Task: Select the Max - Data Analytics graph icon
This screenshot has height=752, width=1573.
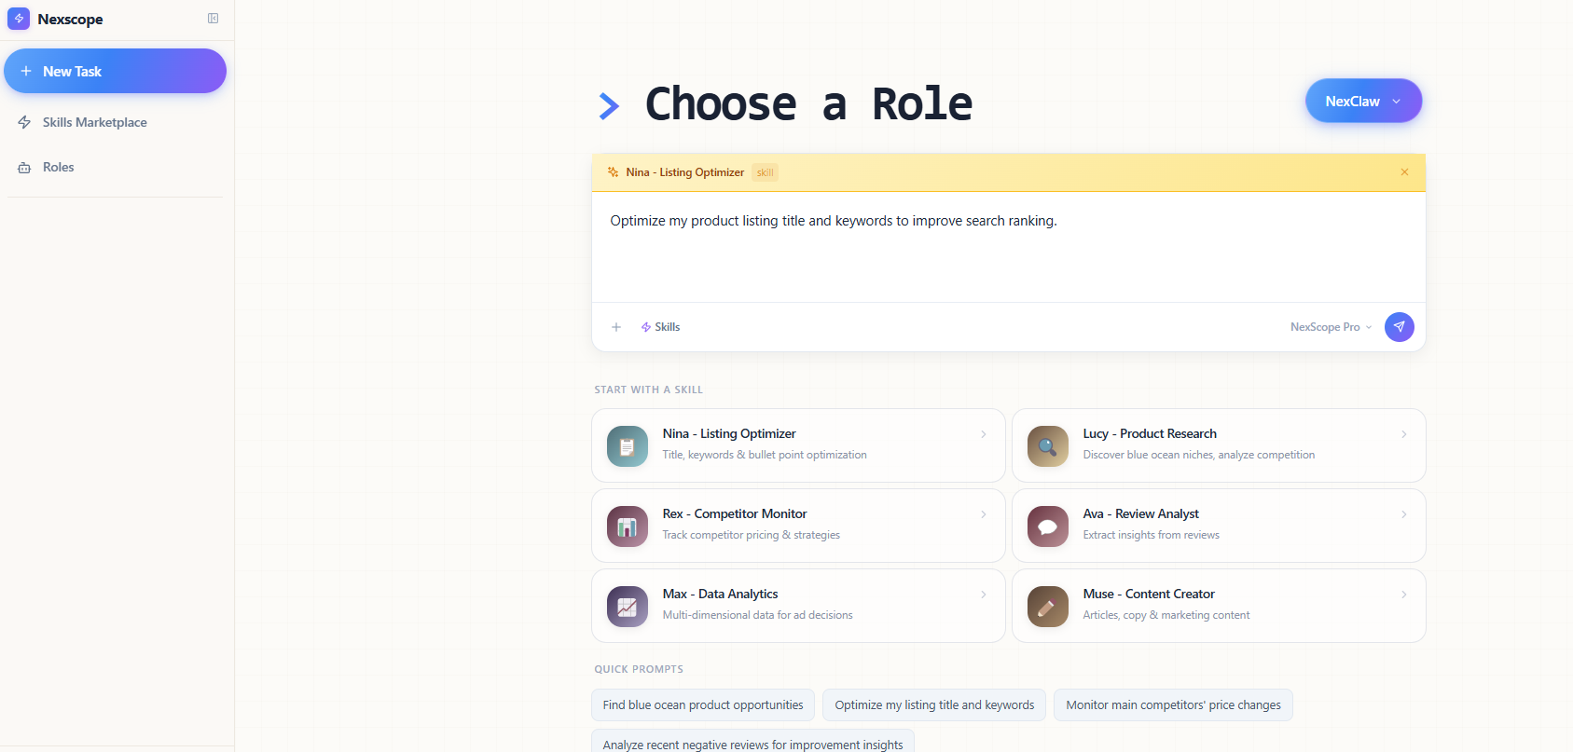Action: (x=627, y=606)
